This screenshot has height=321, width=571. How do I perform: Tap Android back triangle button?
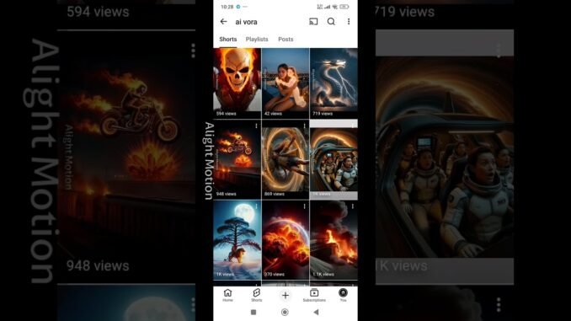click(316, 313)
